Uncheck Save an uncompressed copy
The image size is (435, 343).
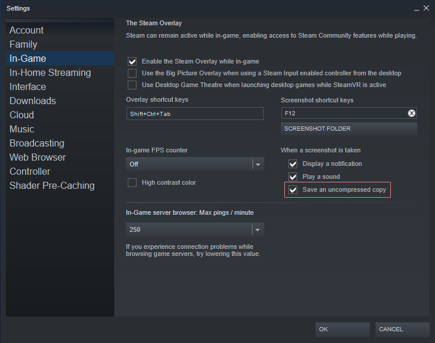click(x=293, y=190)
